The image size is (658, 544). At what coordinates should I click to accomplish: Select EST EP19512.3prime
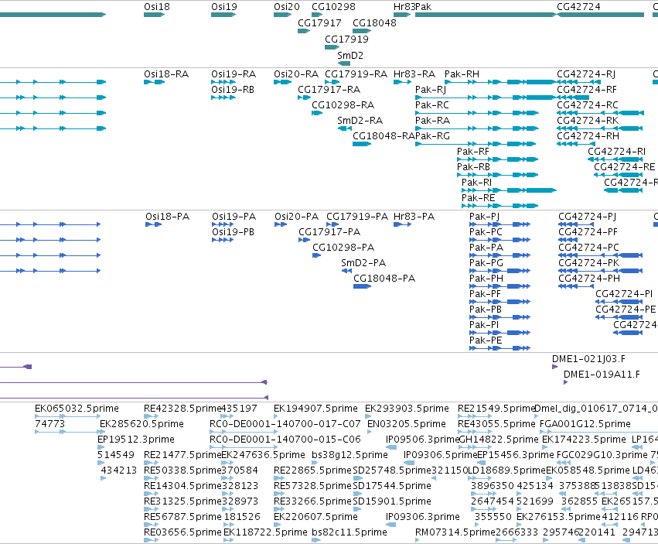(101, 447)
